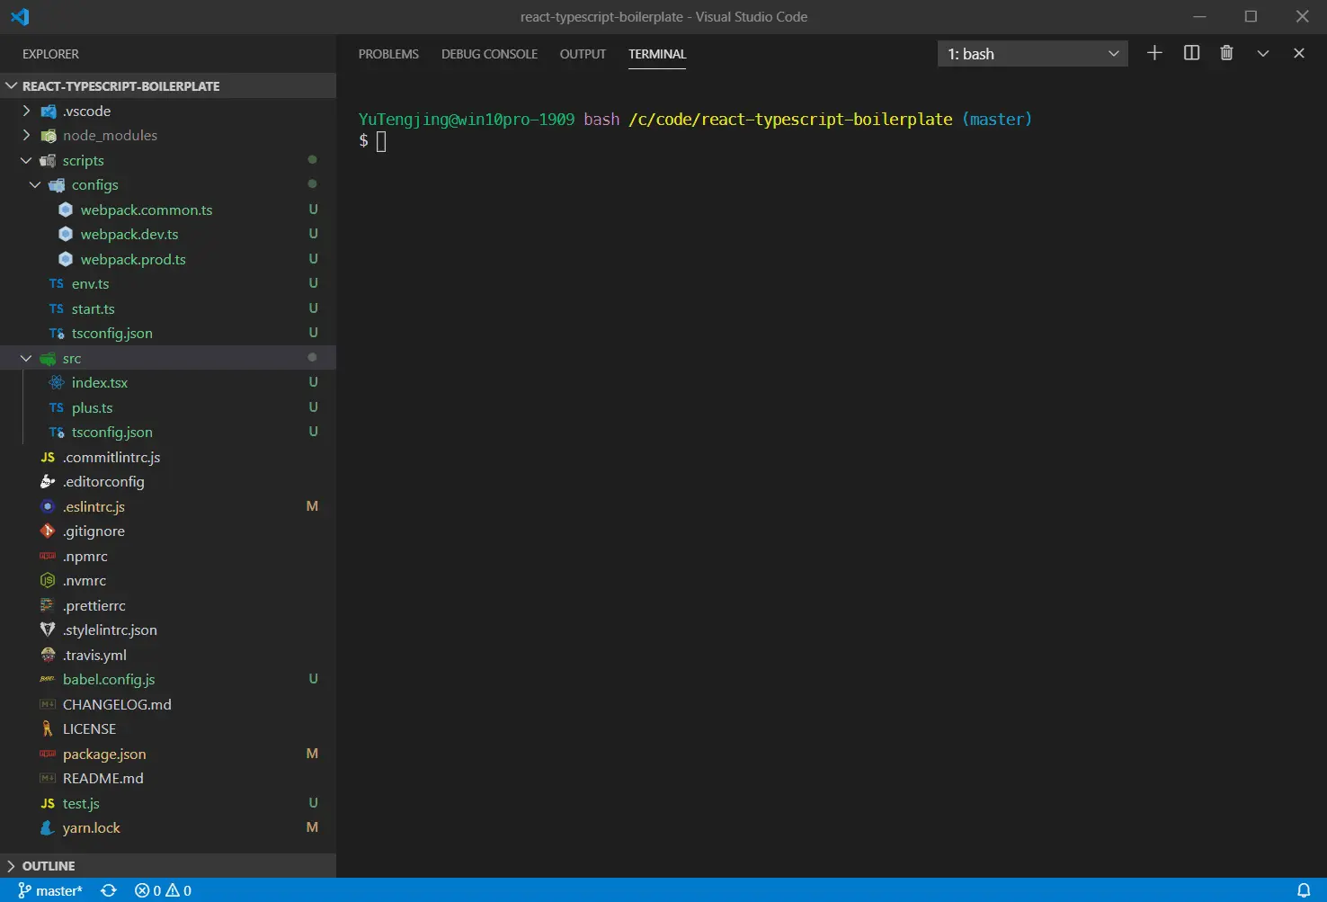Open tsconfig.json under src

(x=168, y=432)
